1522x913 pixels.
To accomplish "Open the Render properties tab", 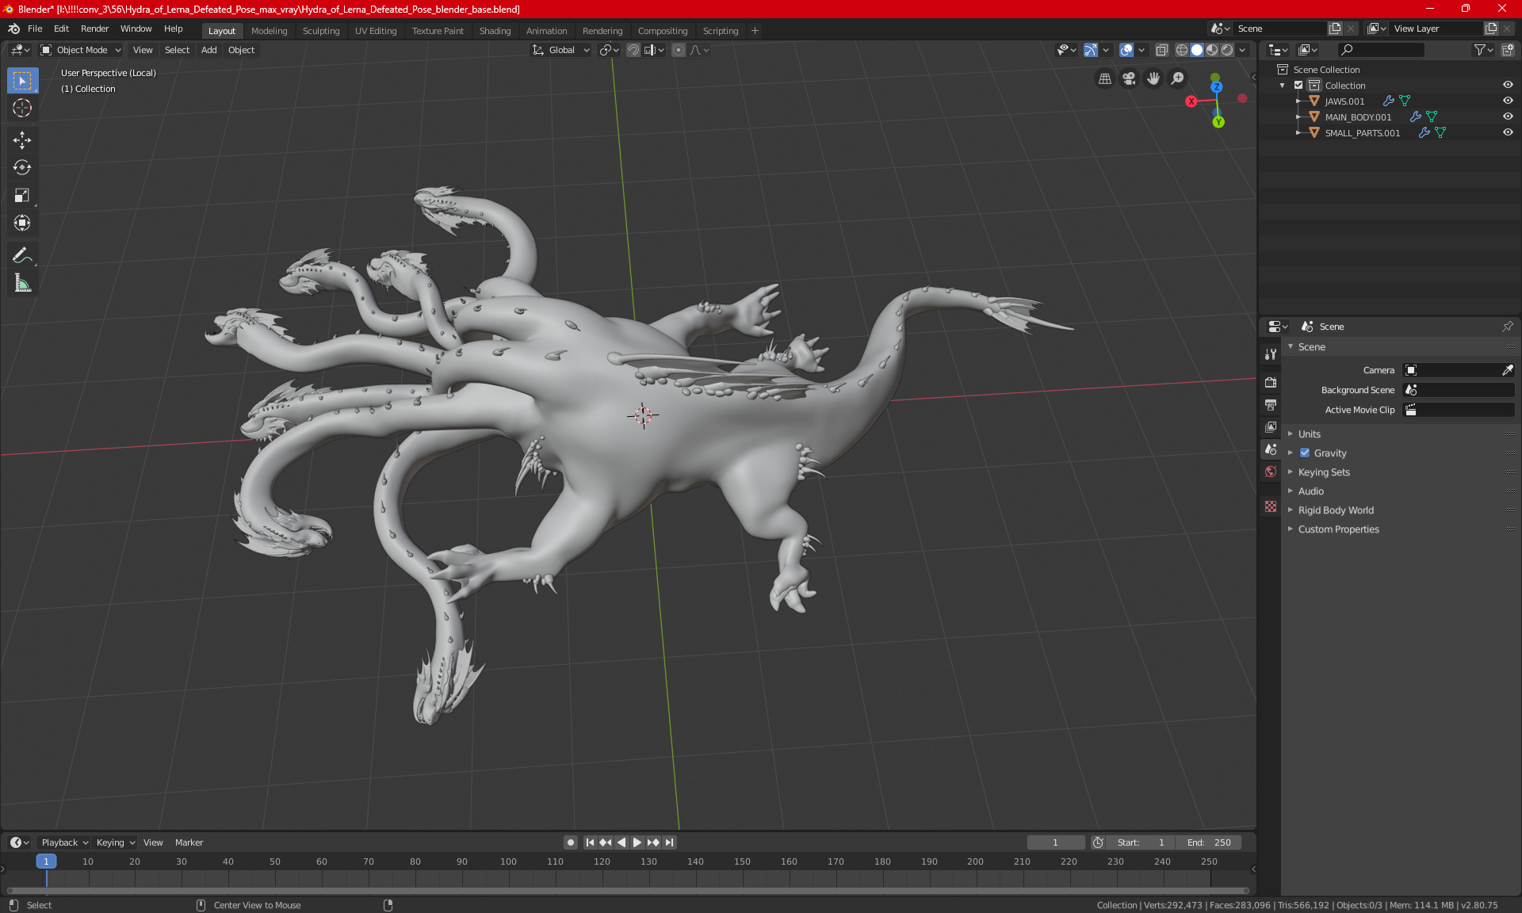I will 1271,382.
